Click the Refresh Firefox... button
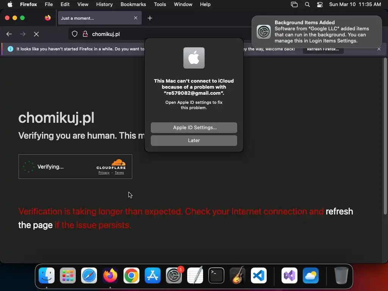Viewport: 388px width, 291px height. (x=323, y=49)
